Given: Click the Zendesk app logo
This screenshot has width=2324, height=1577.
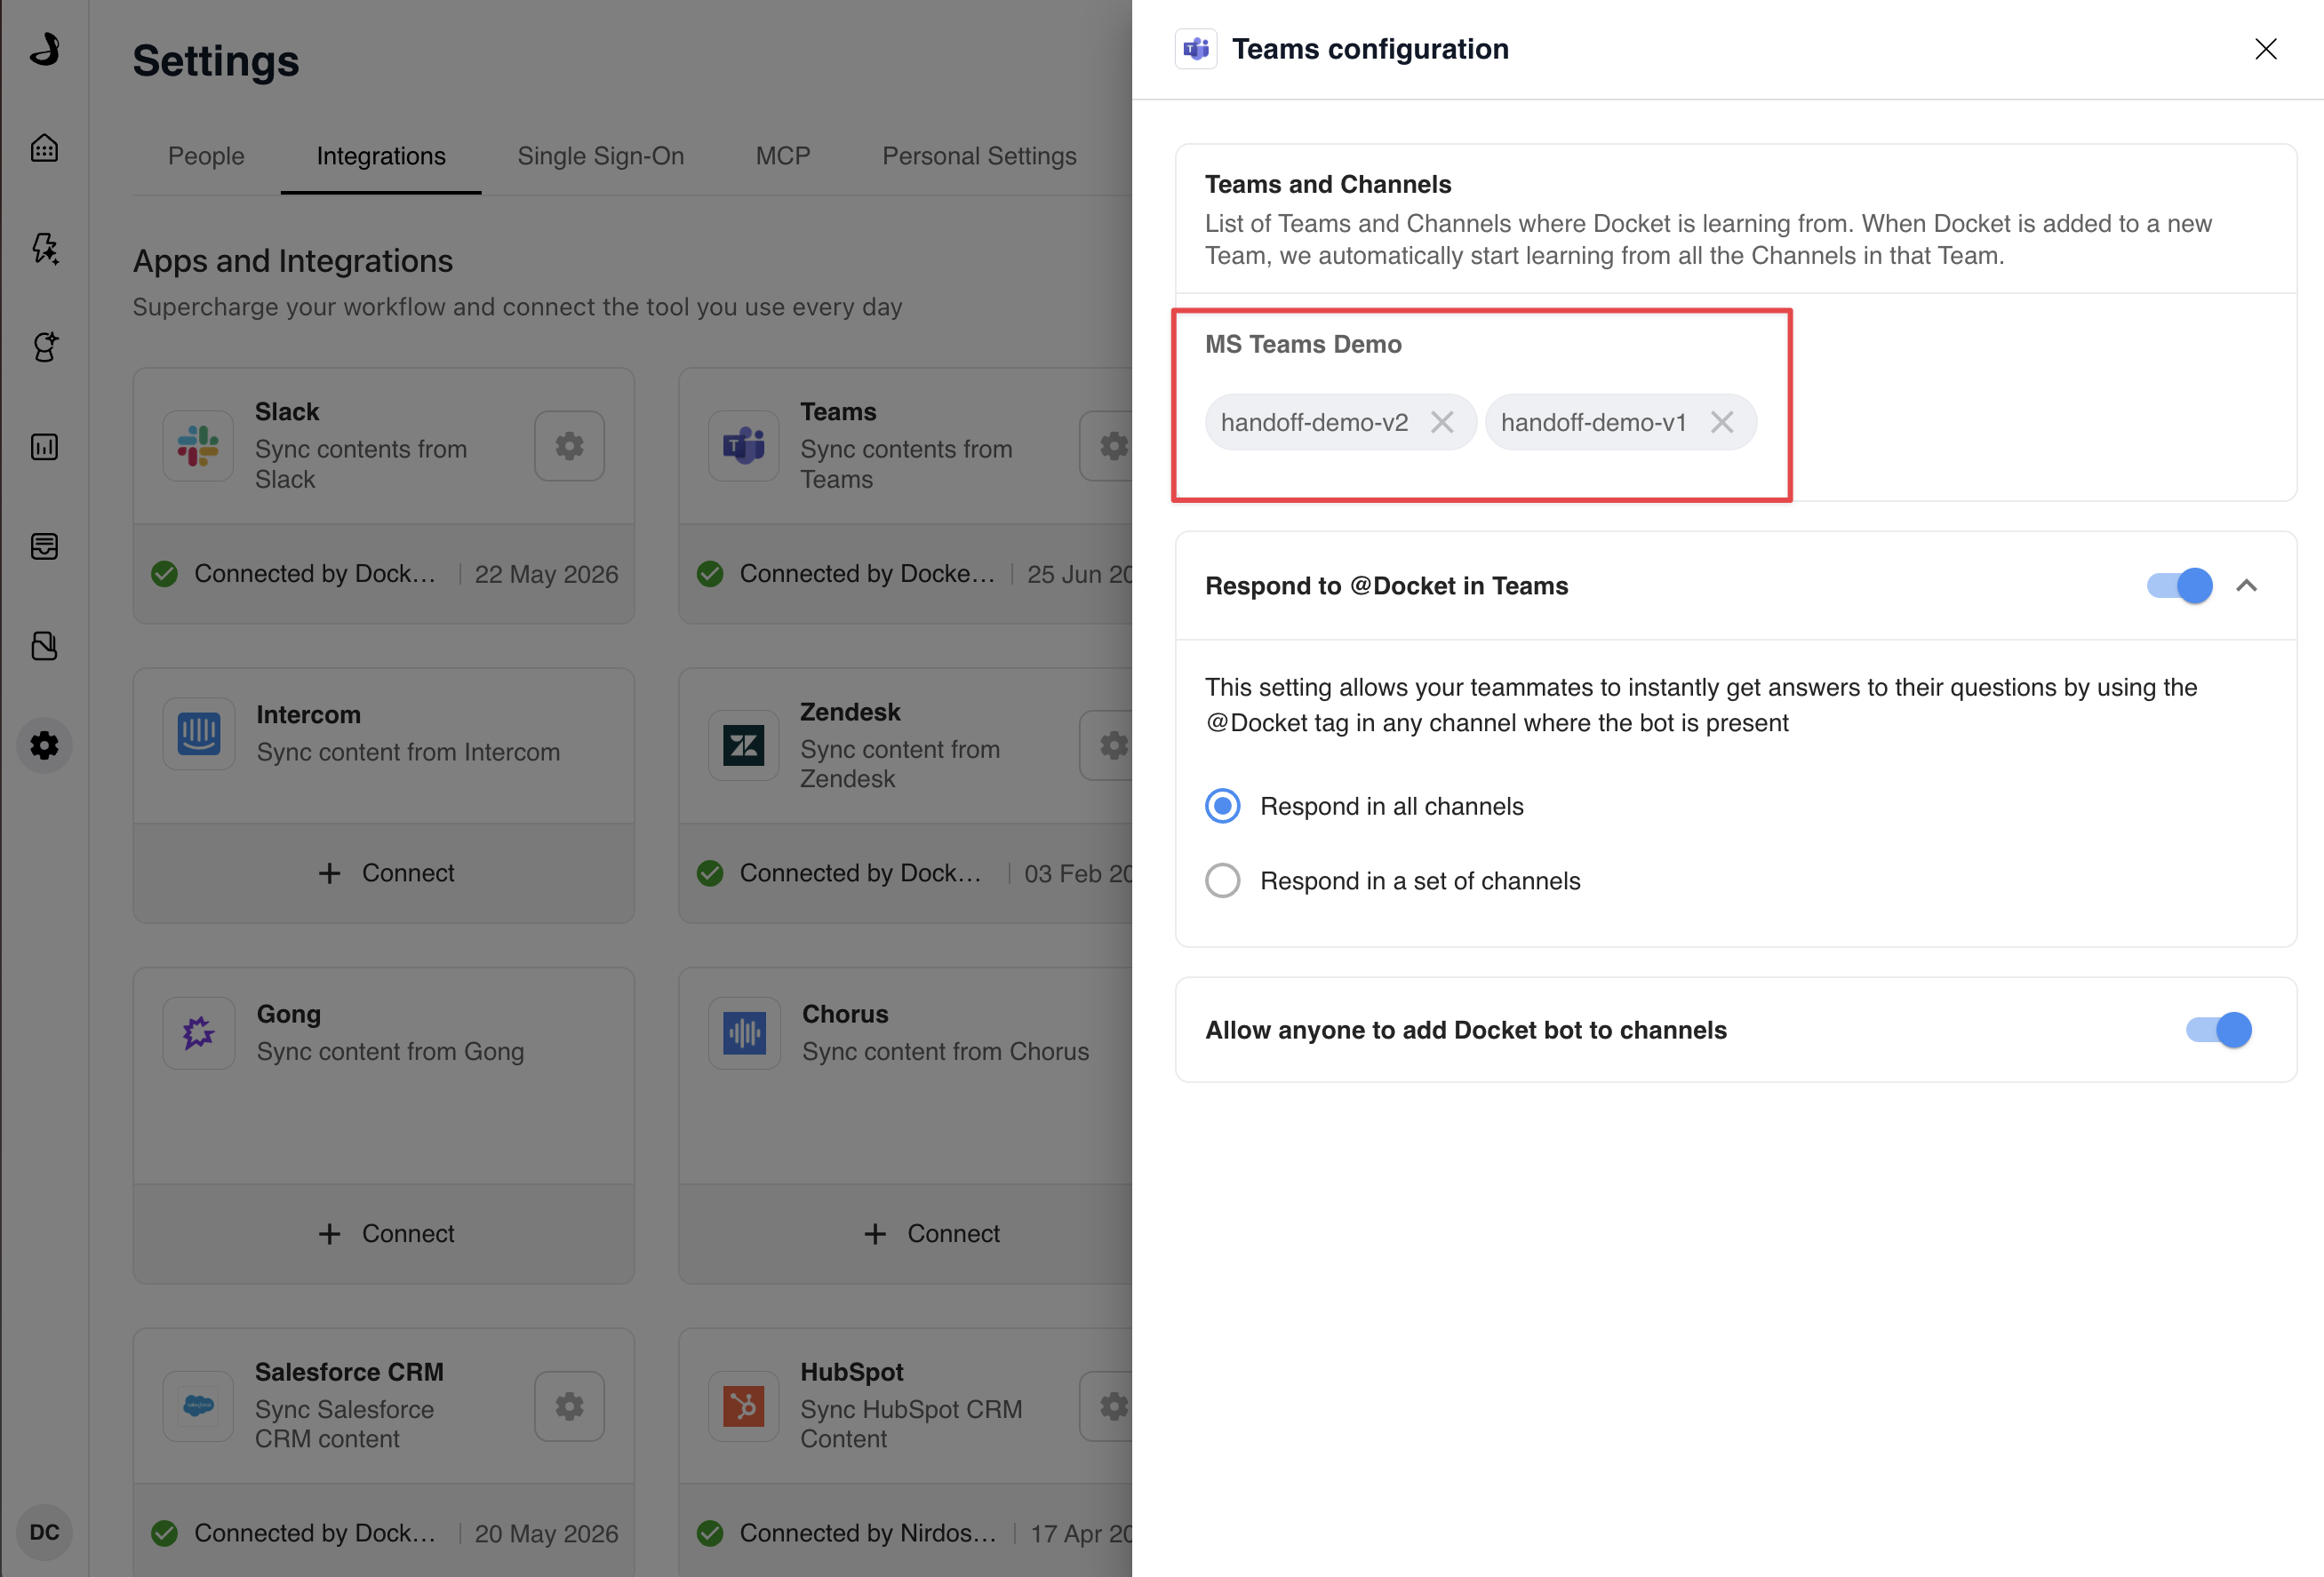Looking at the screenshot, I should [x=743, y=745].
